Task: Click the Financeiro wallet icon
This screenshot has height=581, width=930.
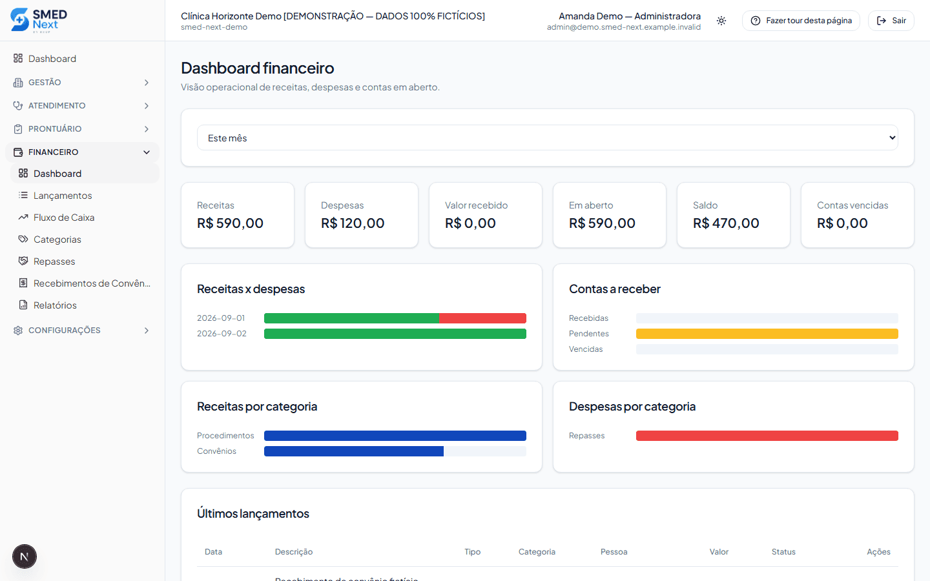Action: pyautogui.click(x=18, y=152)
